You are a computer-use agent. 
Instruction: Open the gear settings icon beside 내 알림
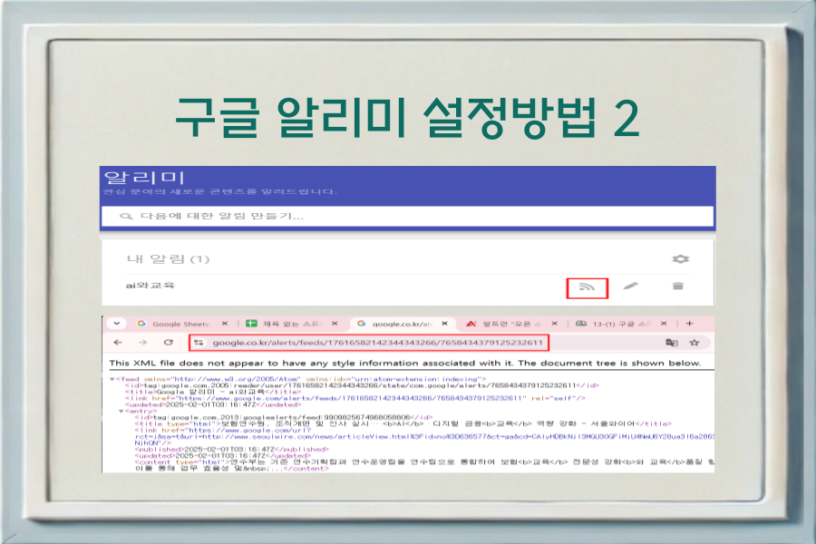pos(680,258)
